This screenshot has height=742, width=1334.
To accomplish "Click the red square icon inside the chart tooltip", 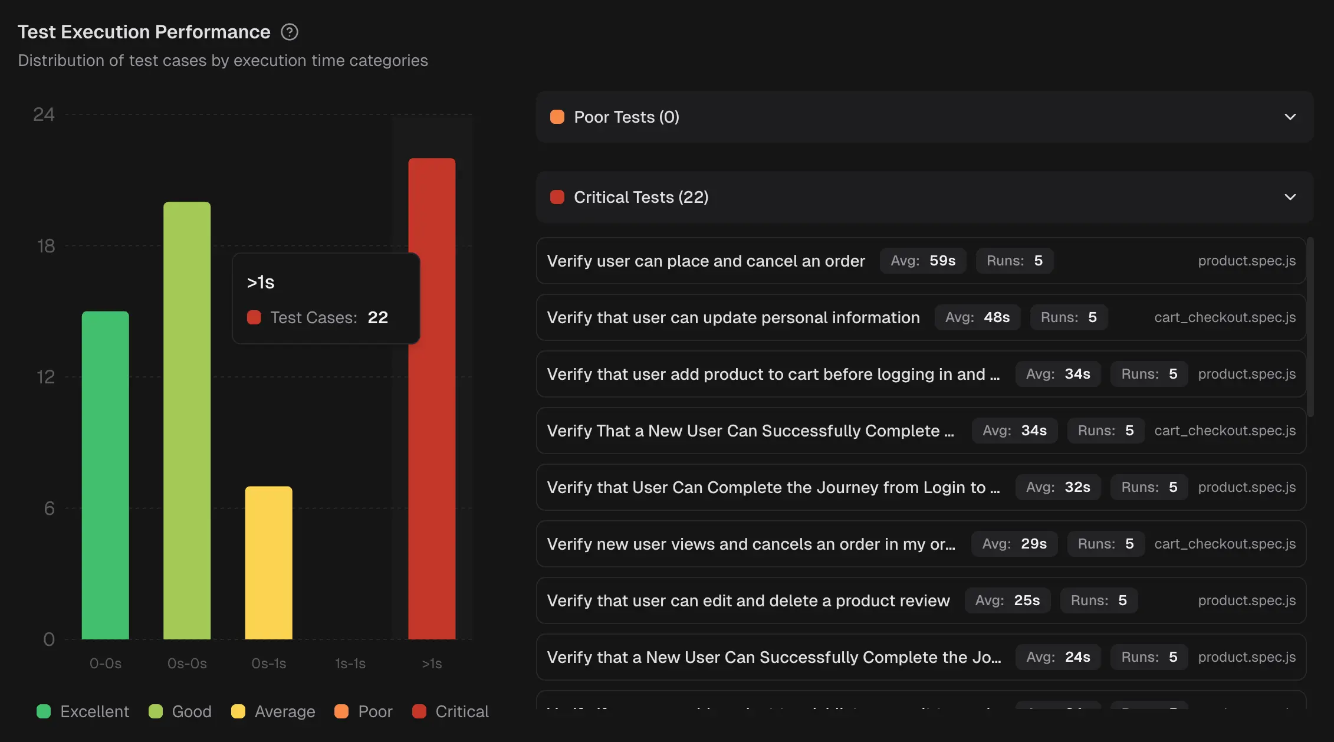I will coord(255,317).
